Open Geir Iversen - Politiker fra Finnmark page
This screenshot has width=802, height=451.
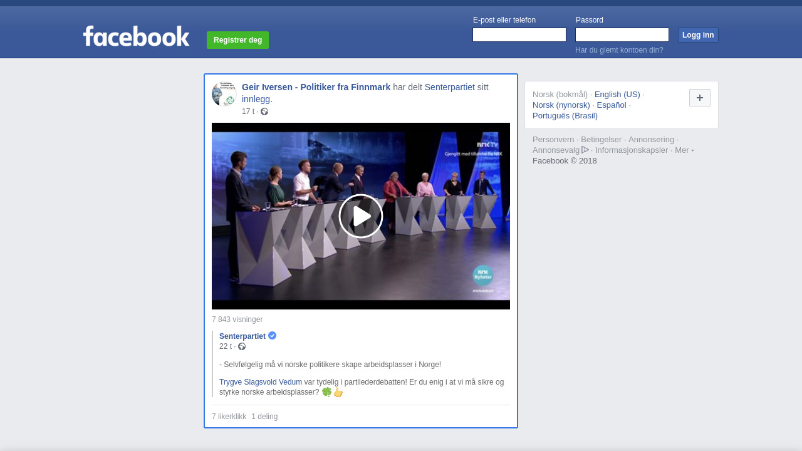[316, 87]
